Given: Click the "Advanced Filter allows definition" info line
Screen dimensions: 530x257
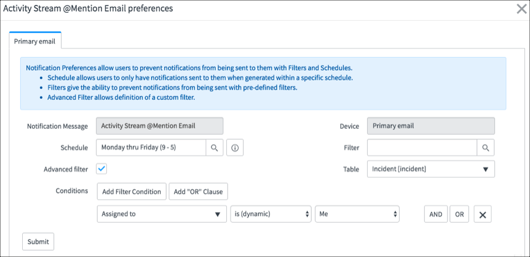Looking at the screenshot, I should coord(121,98).
